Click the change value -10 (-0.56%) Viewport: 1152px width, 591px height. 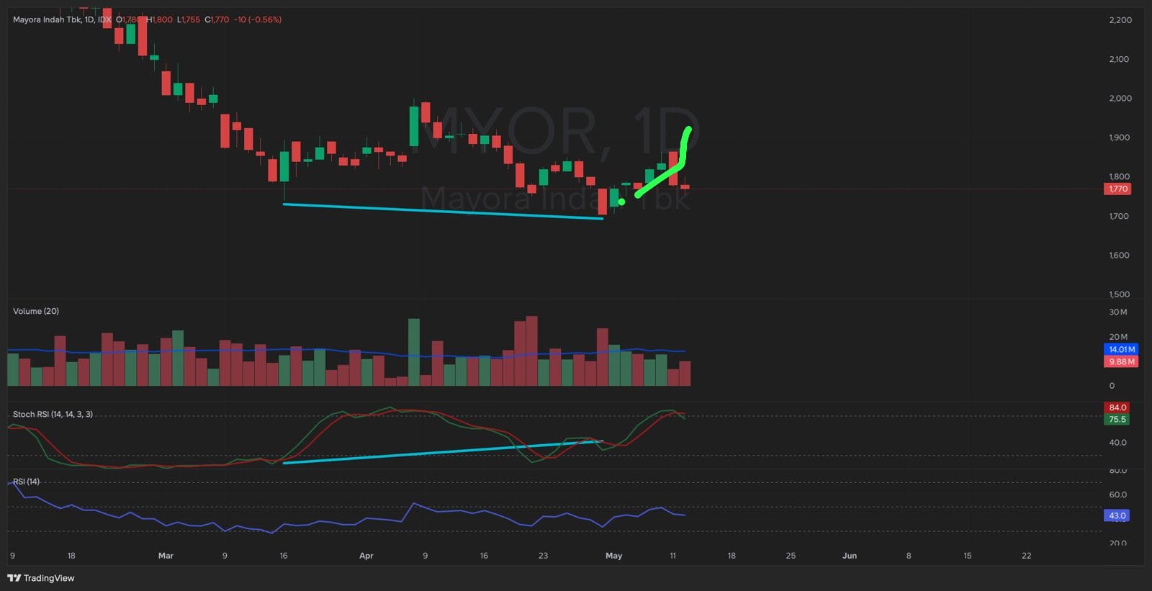258,19
